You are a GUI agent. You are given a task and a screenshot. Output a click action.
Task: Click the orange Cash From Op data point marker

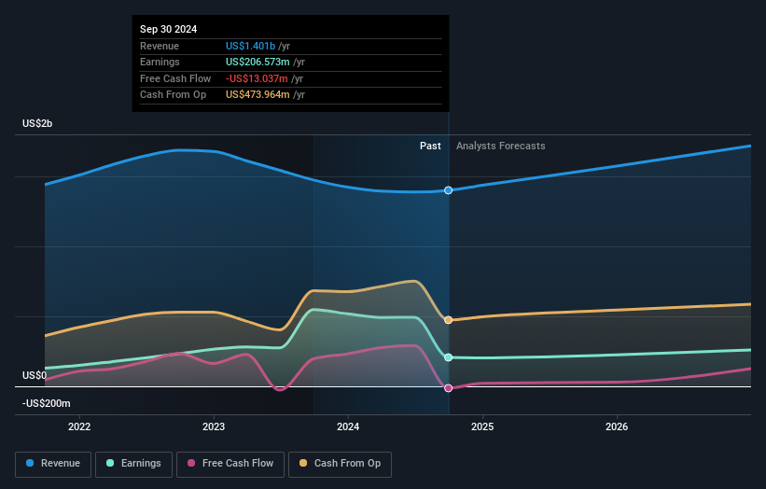(x=448, y=320)
